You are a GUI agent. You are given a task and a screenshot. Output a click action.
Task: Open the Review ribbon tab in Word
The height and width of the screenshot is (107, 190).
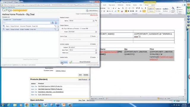click(x=135, y=5)
